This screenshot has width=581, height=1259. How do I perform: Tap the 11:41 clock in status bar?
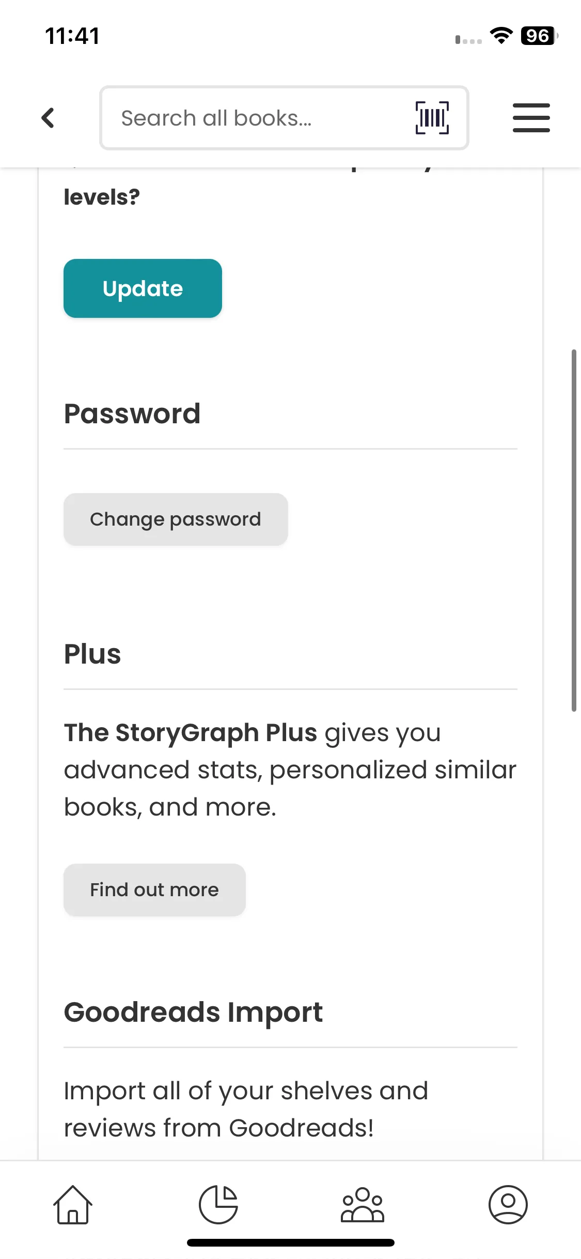[72, 36]
